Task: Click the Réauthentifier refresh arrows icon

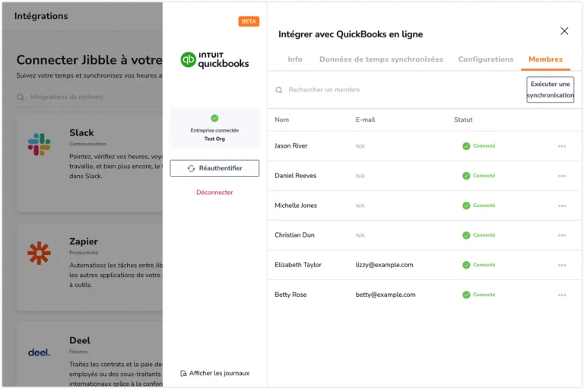Action: (191, 168)
